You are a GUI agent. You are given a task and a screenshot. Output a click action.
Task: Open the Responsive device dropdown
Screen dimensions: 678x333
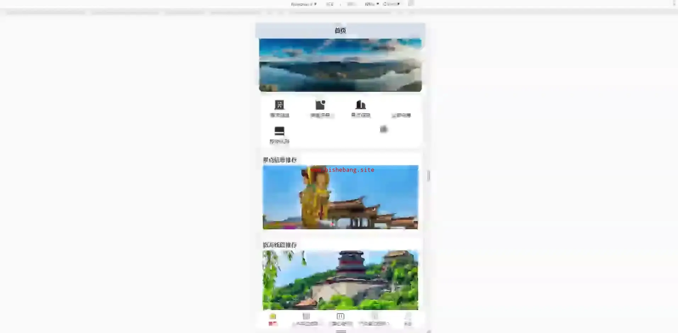[x=304, y=4]
